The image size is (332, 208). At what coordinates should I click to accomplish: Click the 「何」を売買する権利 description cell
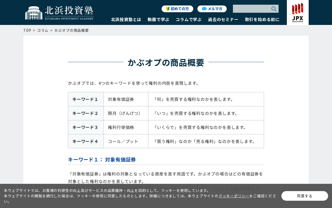[206, 99]
